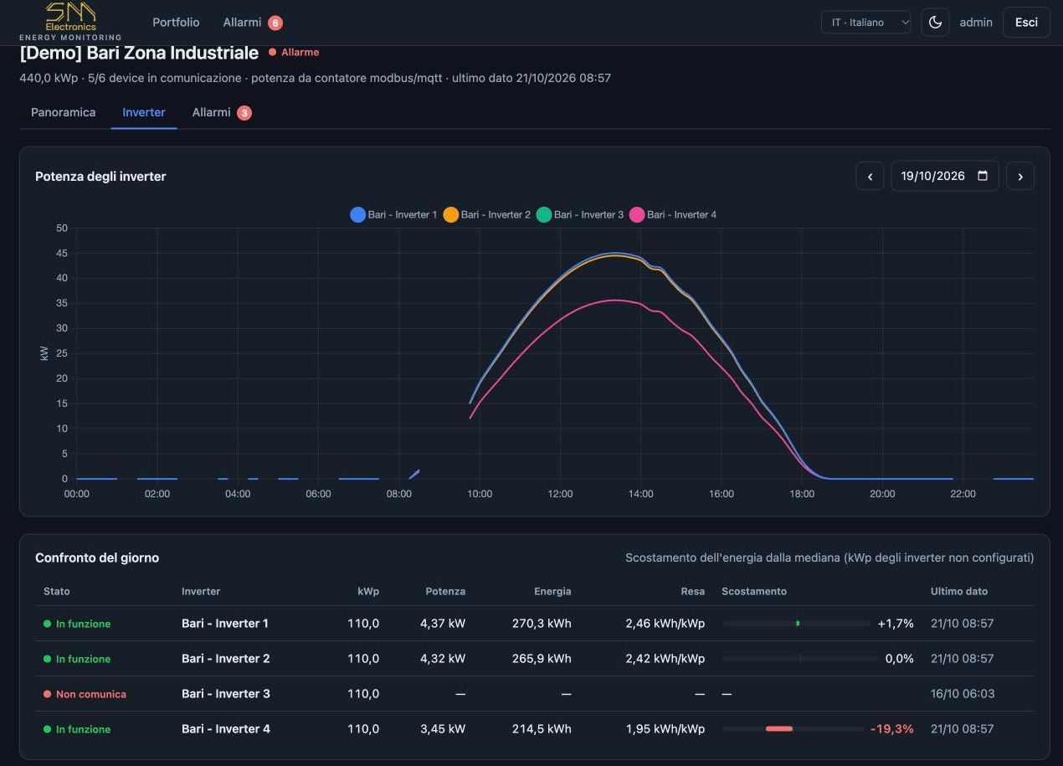Open the Allarmi page in the top navigation

coord(242,23)
